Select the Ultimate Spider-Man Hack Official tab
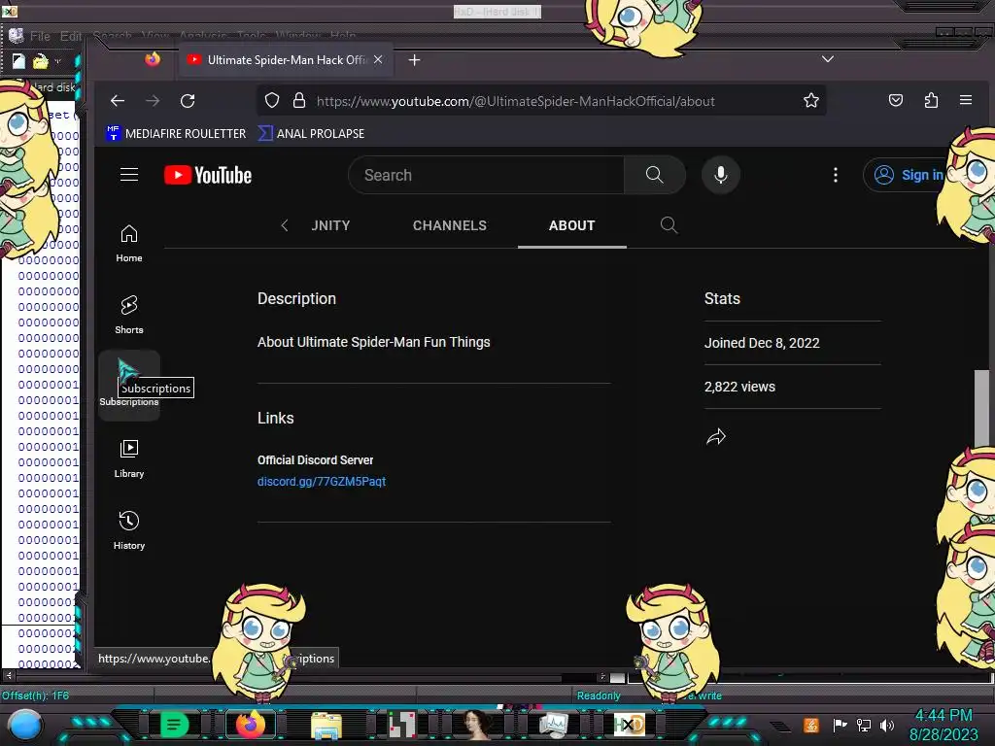Viewport: 995px width, 746px height. click(286, 59)
